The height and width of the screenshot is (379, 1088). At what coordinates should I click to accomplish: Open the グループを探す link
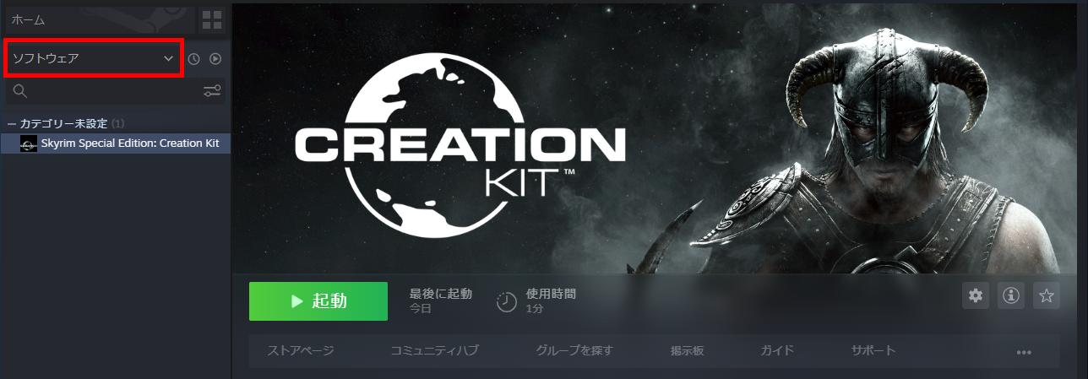coord(574,350)
